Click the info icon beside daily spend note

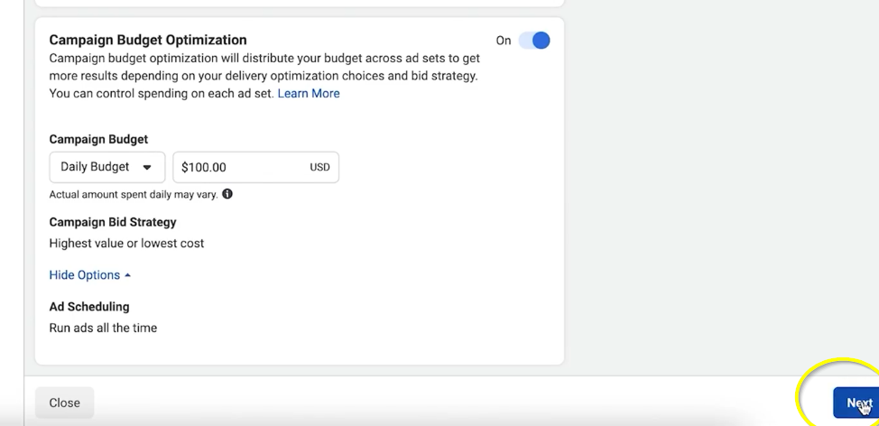(227, 194)
